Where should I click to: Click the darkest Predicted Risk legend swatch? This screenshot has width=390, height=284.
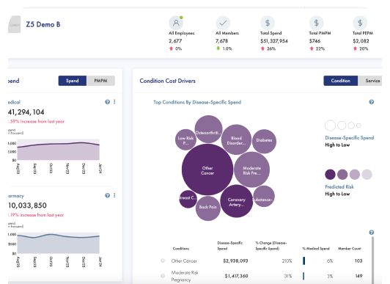pyautogui.click(x=331, y=175)
